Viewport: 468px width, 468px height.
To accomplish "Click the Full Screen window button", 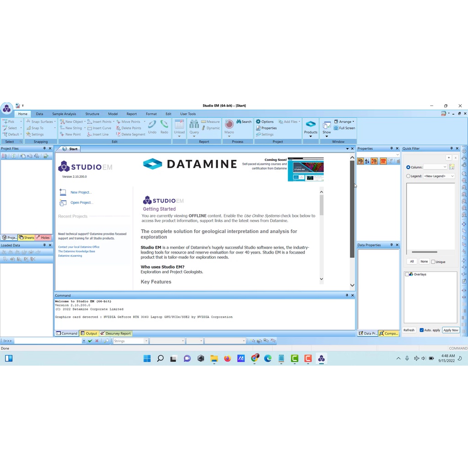I will [x=345, y=128].
